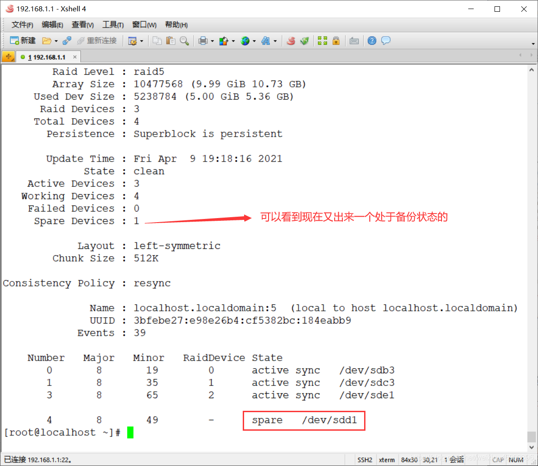Click 重新连接 reconnect button
538x466 pixels.
pyautogui.click(x=97, y=40)
